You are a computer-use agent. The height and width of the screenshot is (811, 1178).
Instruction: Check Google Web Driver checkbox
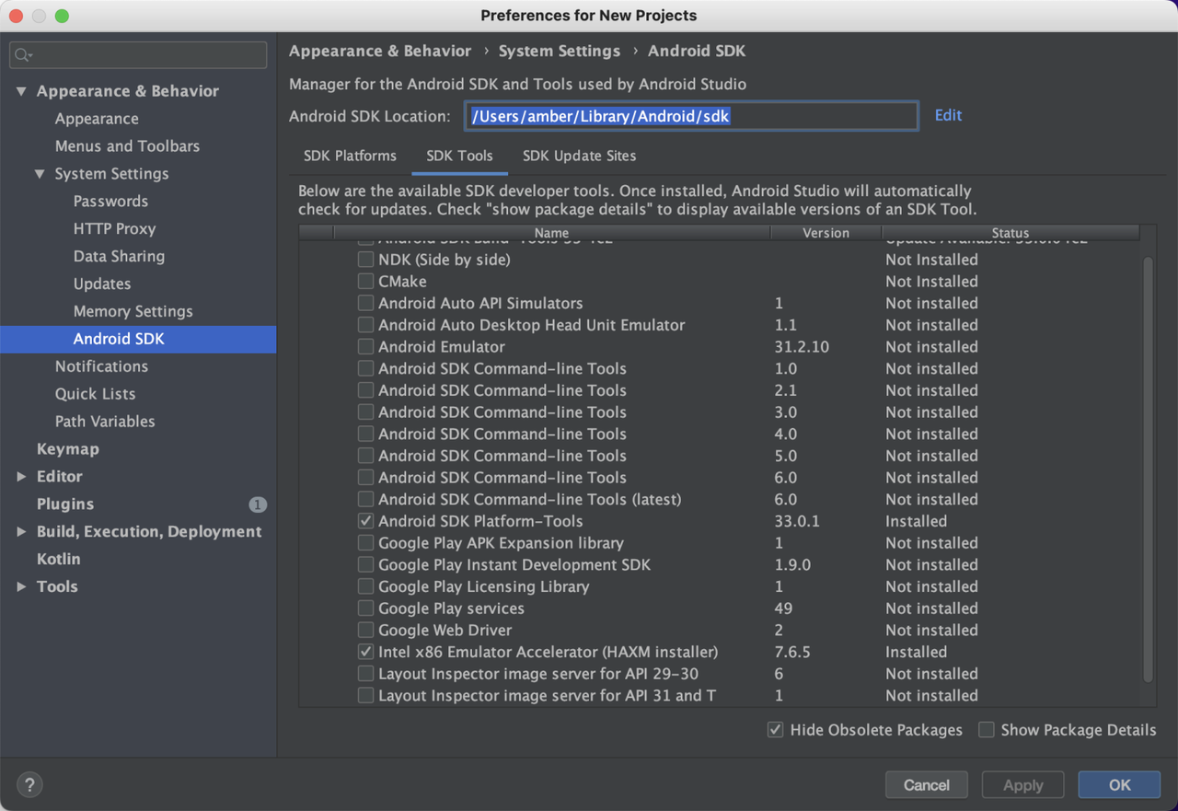tap(365, 631)
